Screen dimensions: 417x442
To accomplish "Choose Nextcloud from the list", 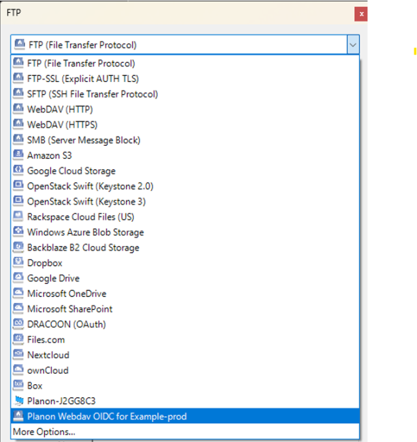I will 185,355.
